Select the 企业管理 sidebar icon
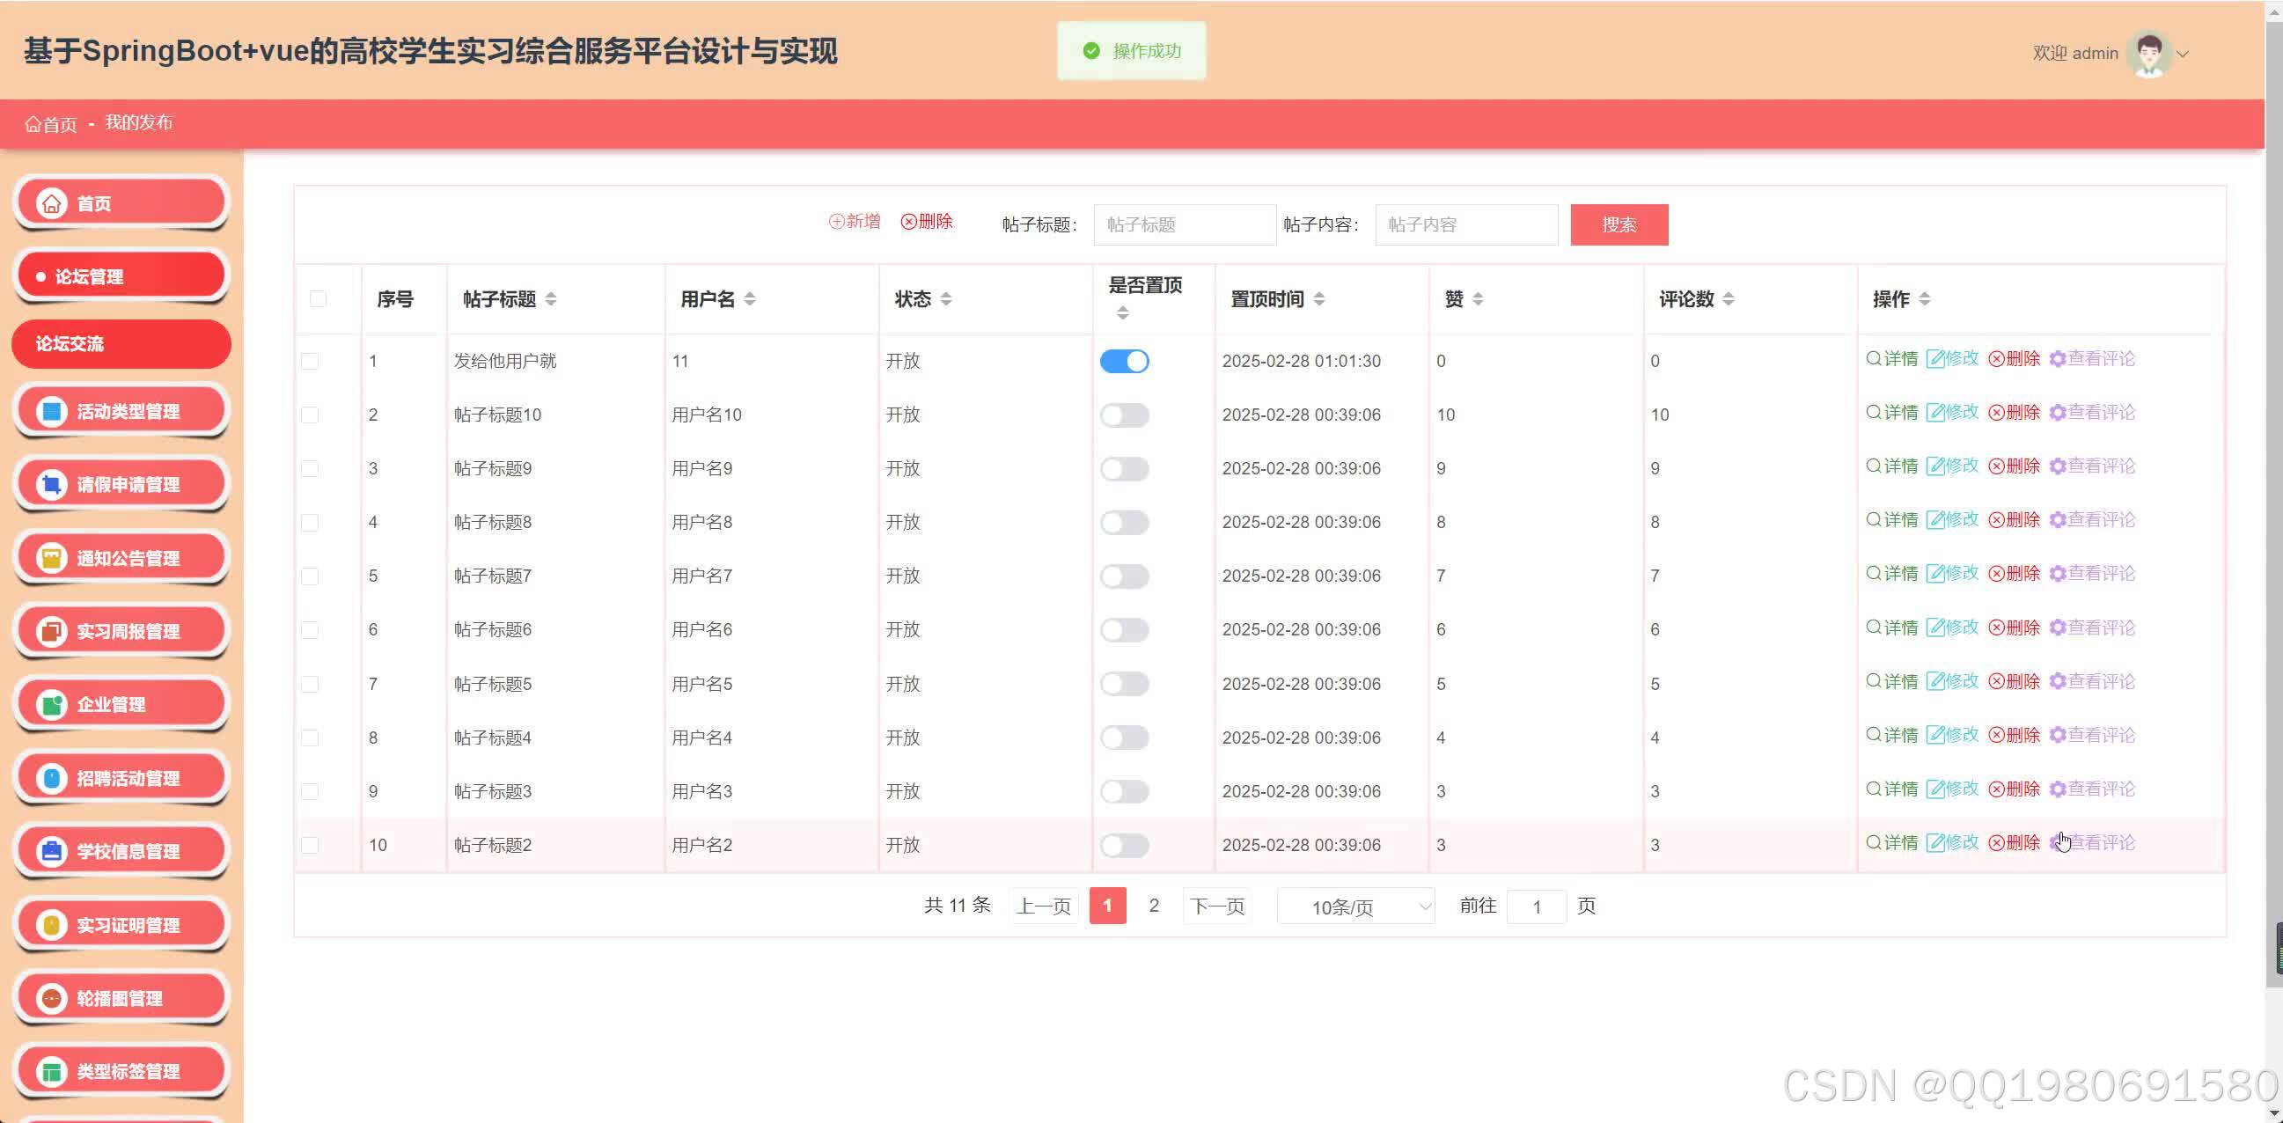 [x=51, y=703]
